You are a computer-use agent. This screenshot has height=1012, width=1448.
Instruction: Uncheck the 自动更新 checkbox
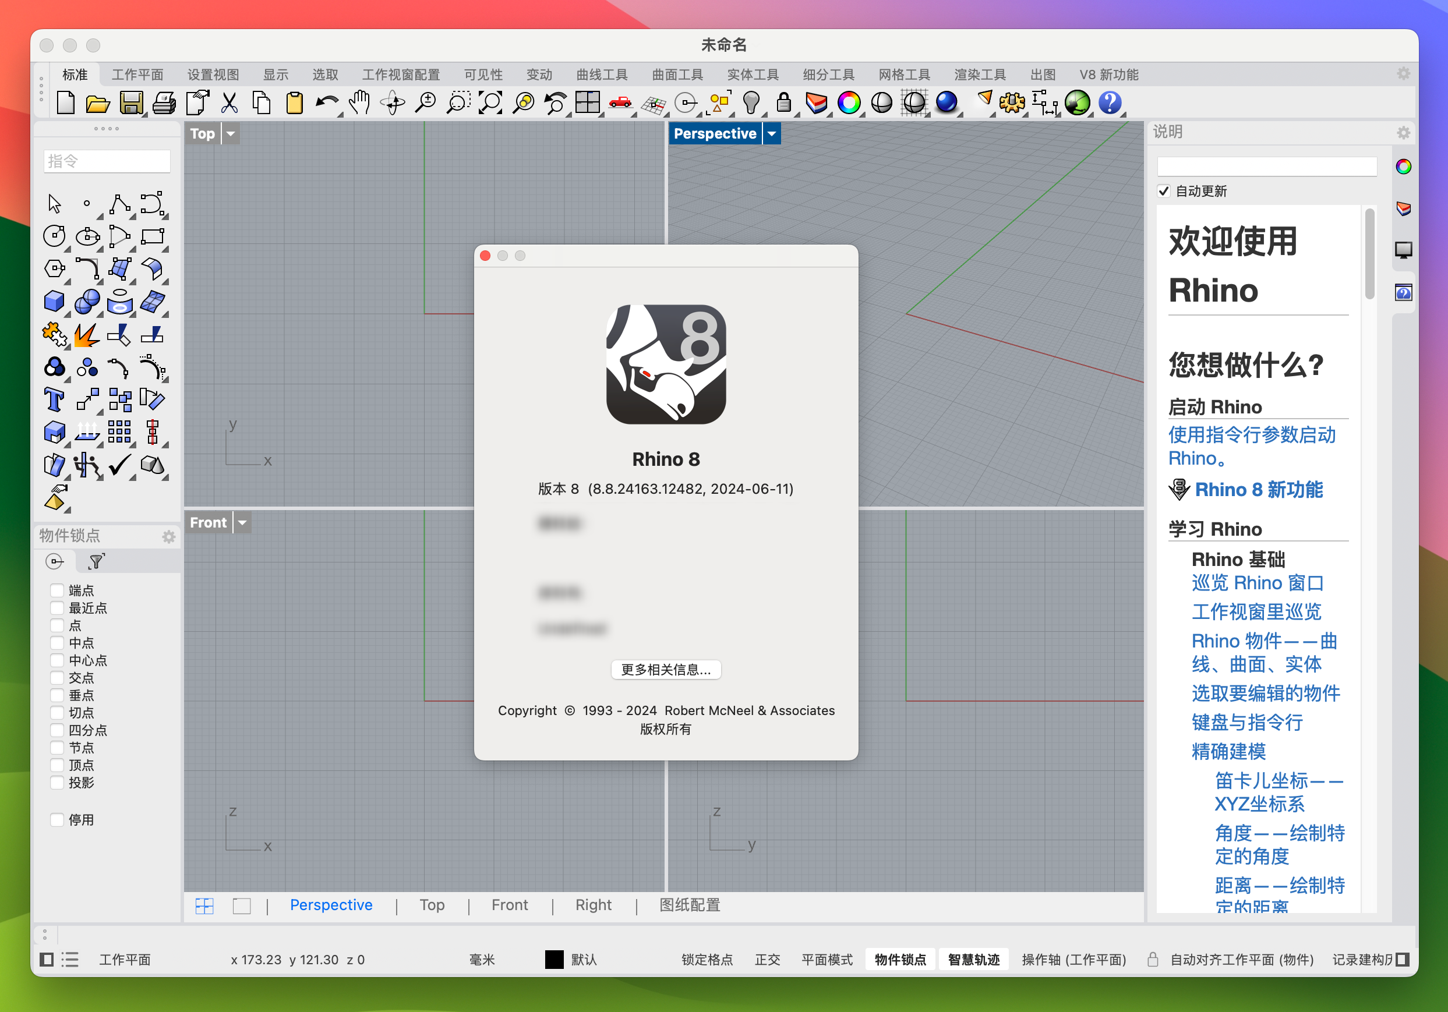point(1164,191)
